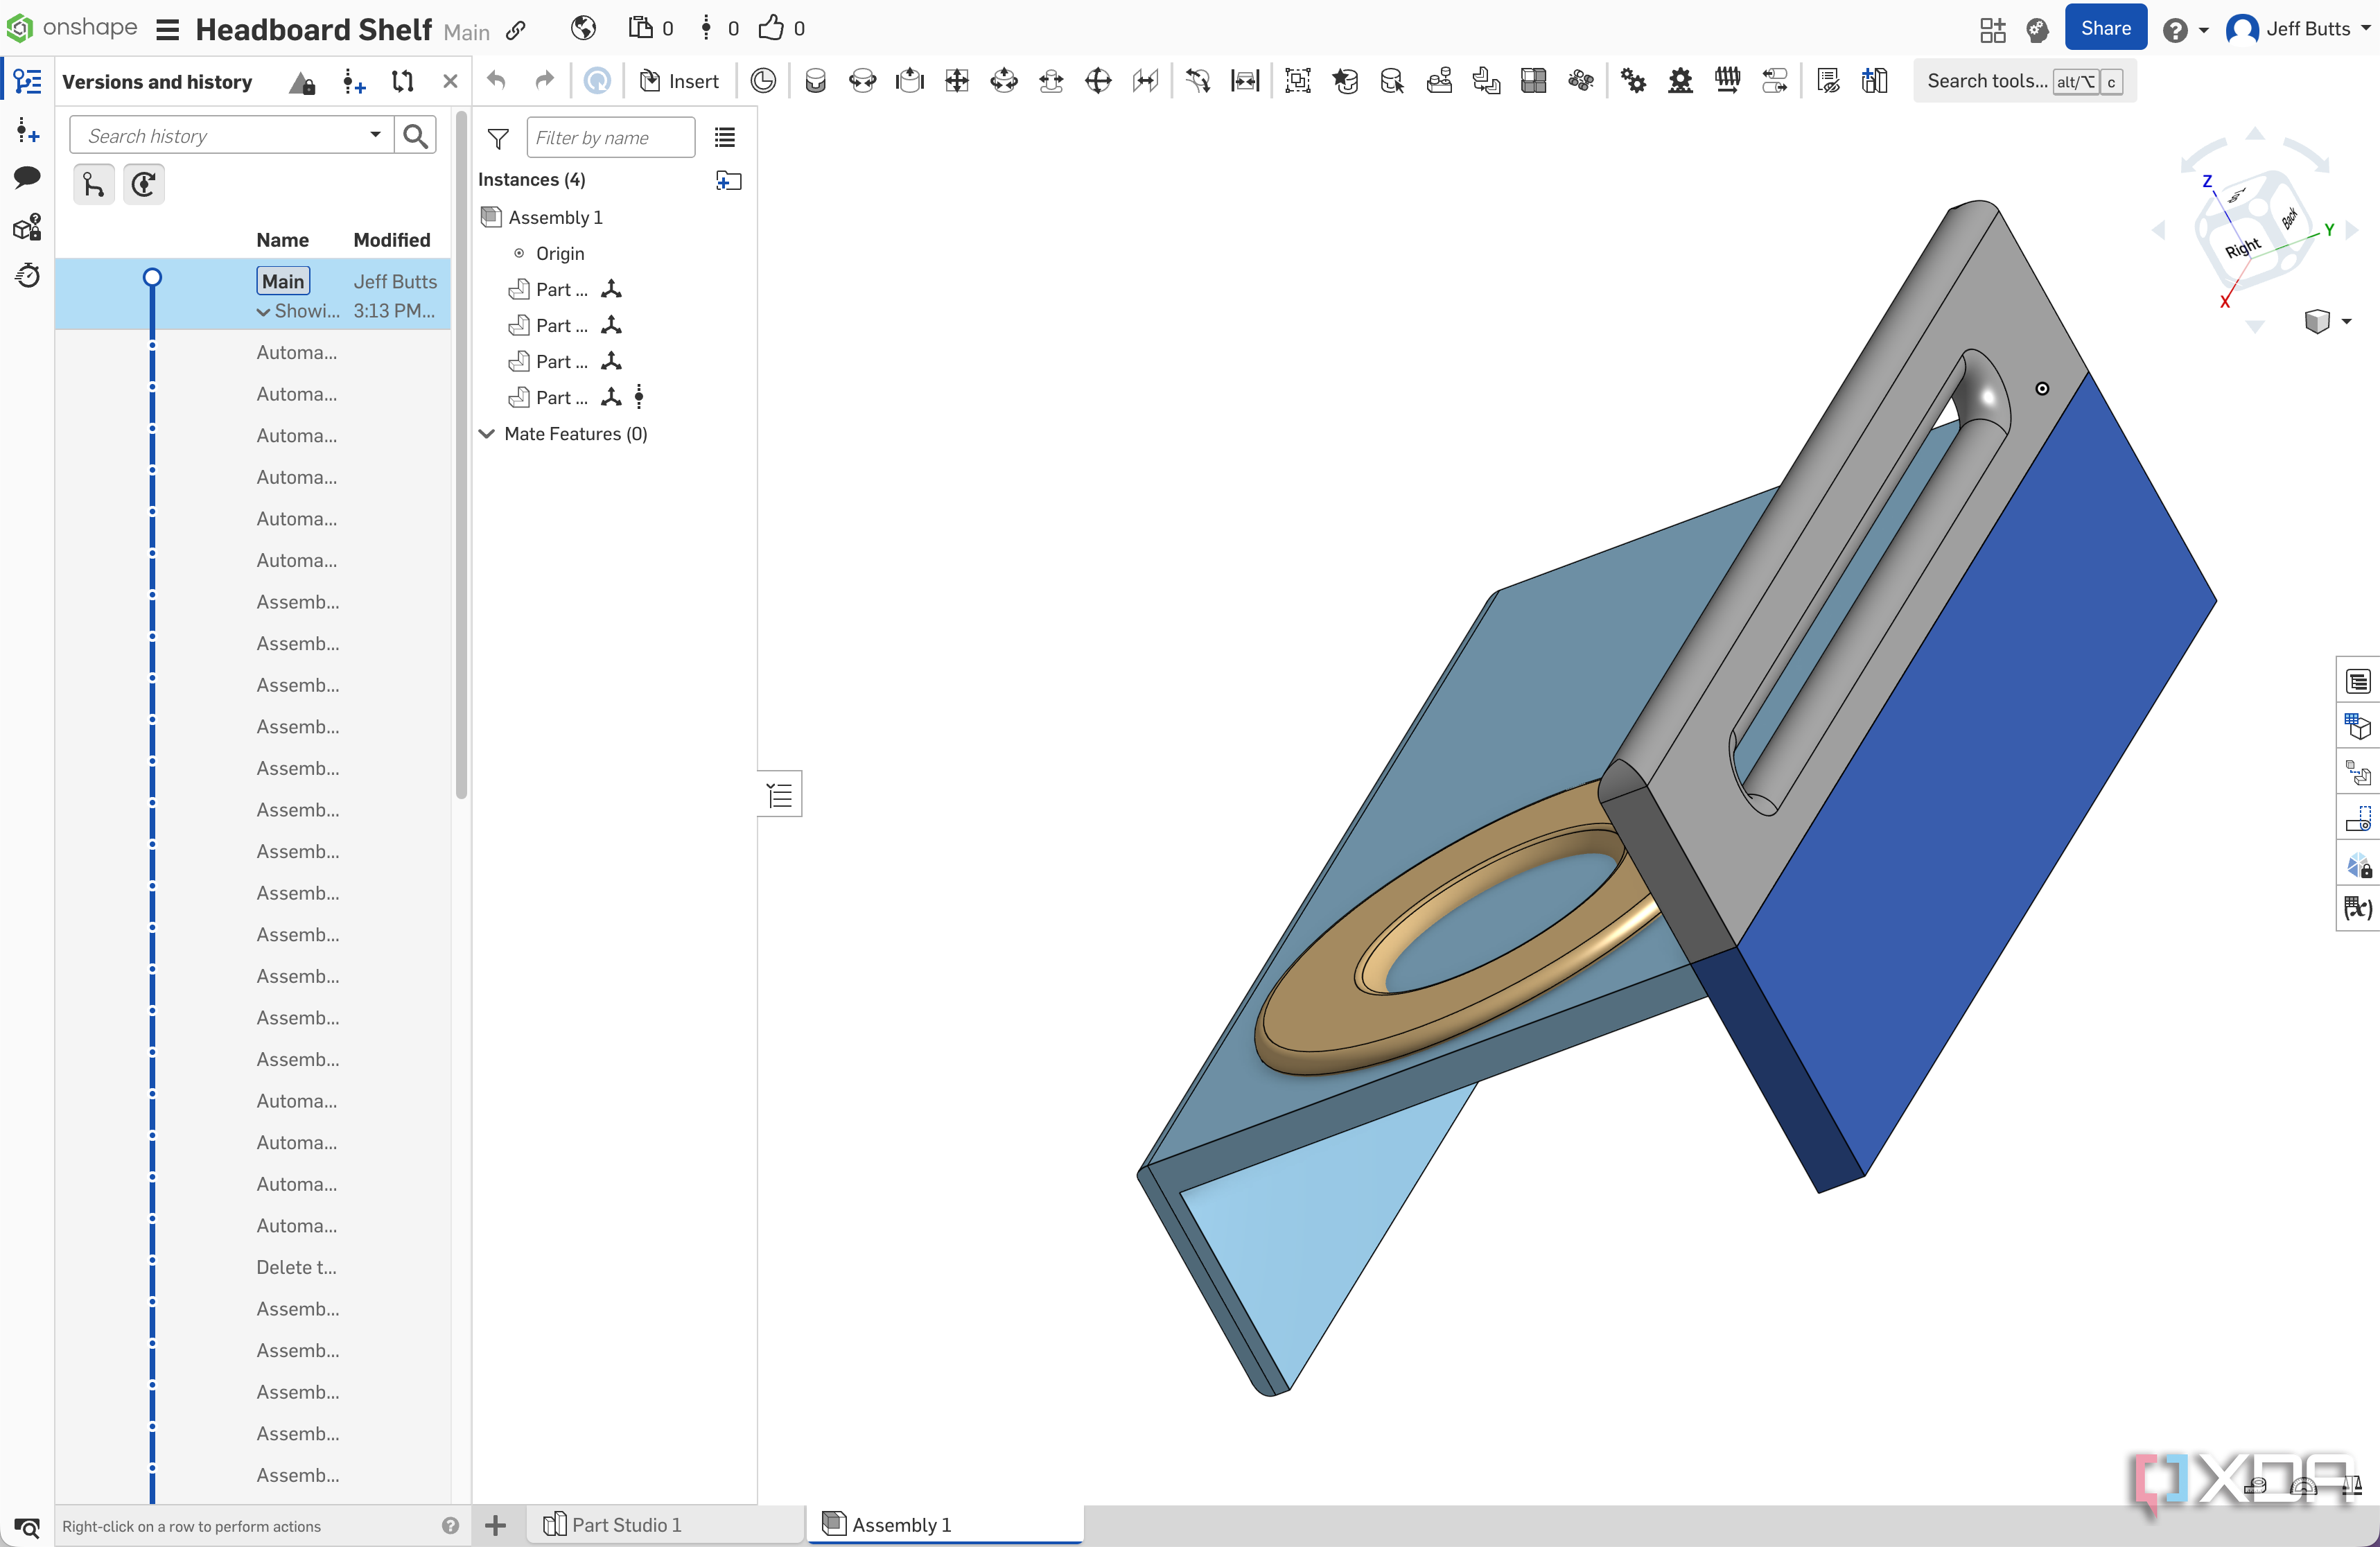Select the Width mate tool
This screenshot has height=1547, width=2380.
point(1245,81)
